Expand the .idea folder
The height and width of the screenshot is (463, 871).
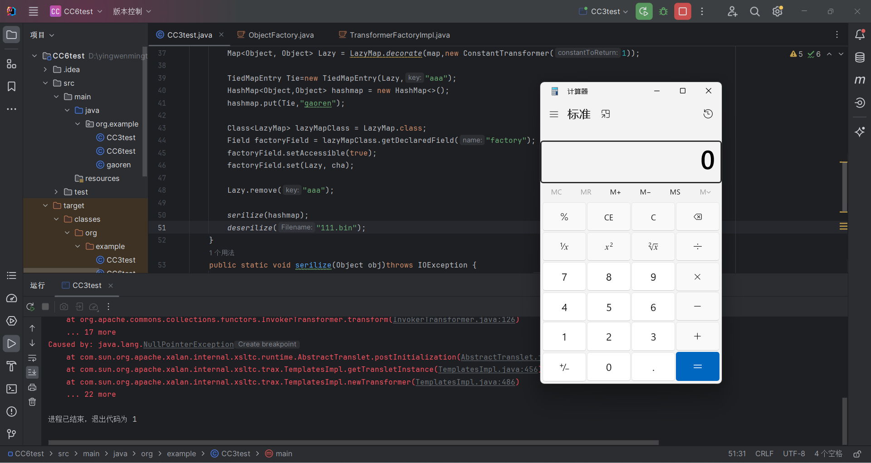[x=45, y=69]
